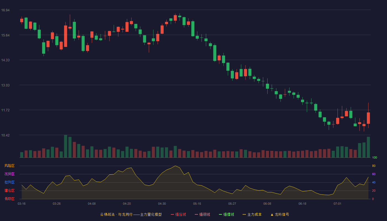The height and width of the screenshot is (221, 387).
Task: Click the 07-01 date axis marker
Action: pyautogui.click(x=338, y=204)
